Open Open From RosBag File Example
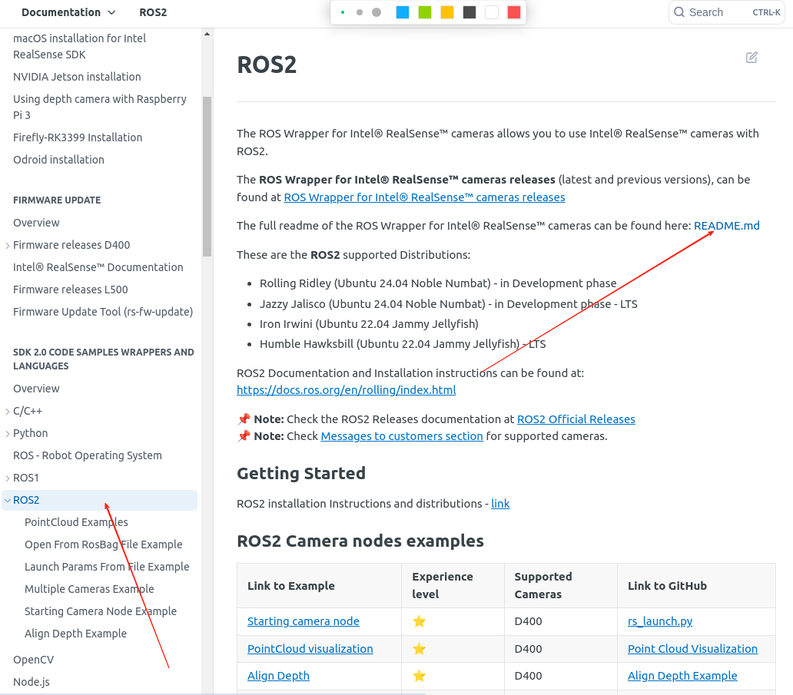Image resolution: width=793 pixels, height=695 pixels. [x=104, y=544]
